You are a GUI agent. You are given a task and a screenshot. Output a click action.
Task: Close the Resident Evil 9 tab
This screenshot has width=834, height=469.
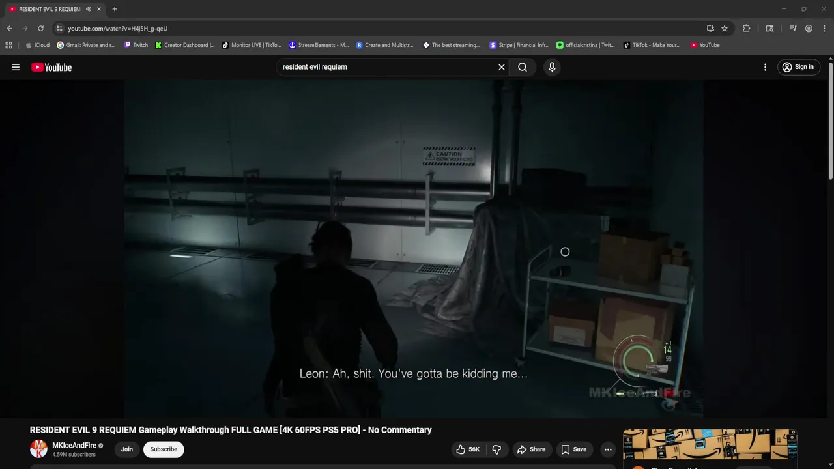click(99, 9)
